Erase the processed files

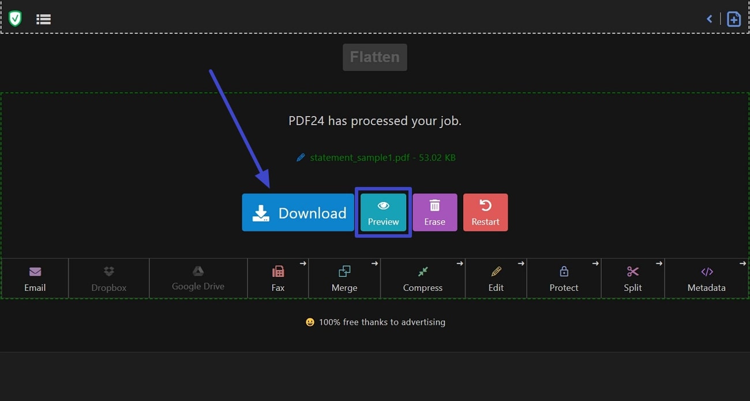coord(434,212)
